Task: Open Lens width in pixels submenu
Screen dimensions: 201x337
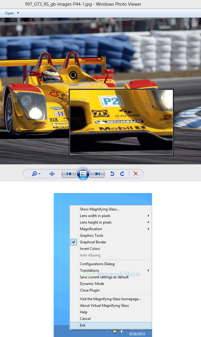Action: pyautogui.click(x=95, y=216)
